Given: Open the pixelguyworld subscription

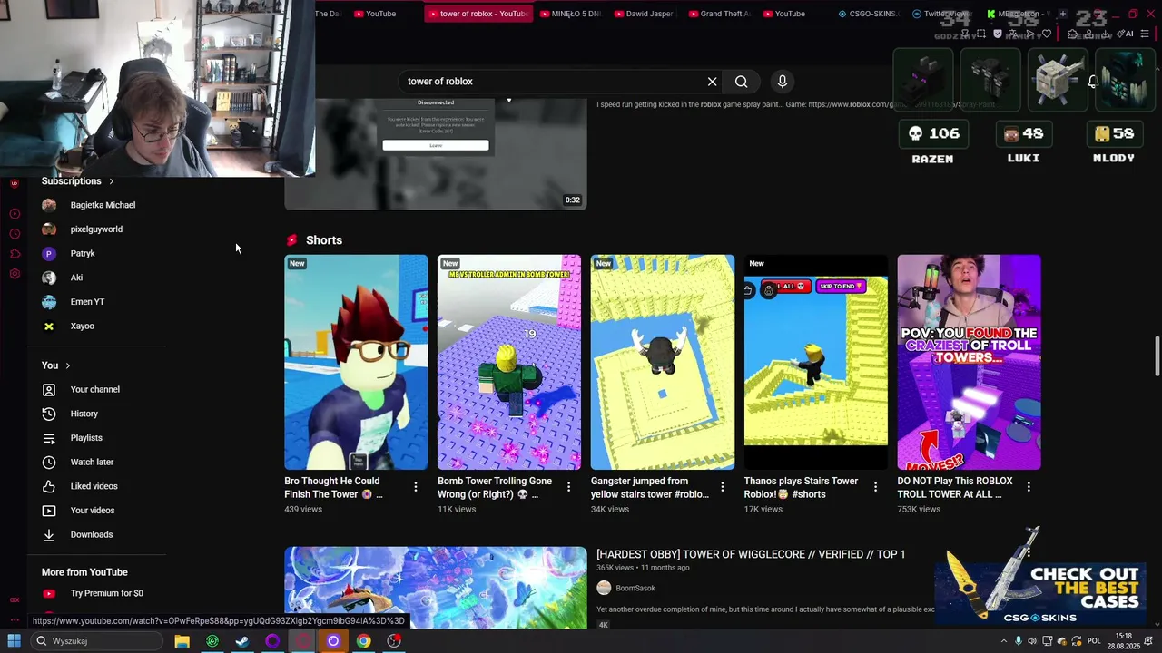Looking at the screenshot, I should pos(96,229).
